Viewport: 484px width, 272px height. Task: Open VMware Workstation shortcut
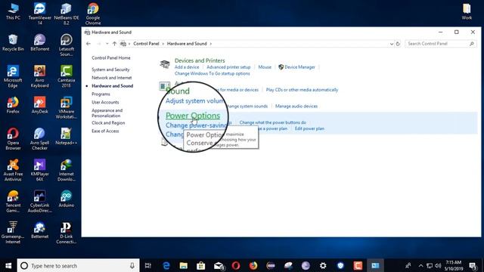coord(67,108)
